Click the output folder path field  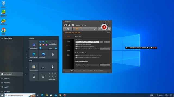pos(87,42)
